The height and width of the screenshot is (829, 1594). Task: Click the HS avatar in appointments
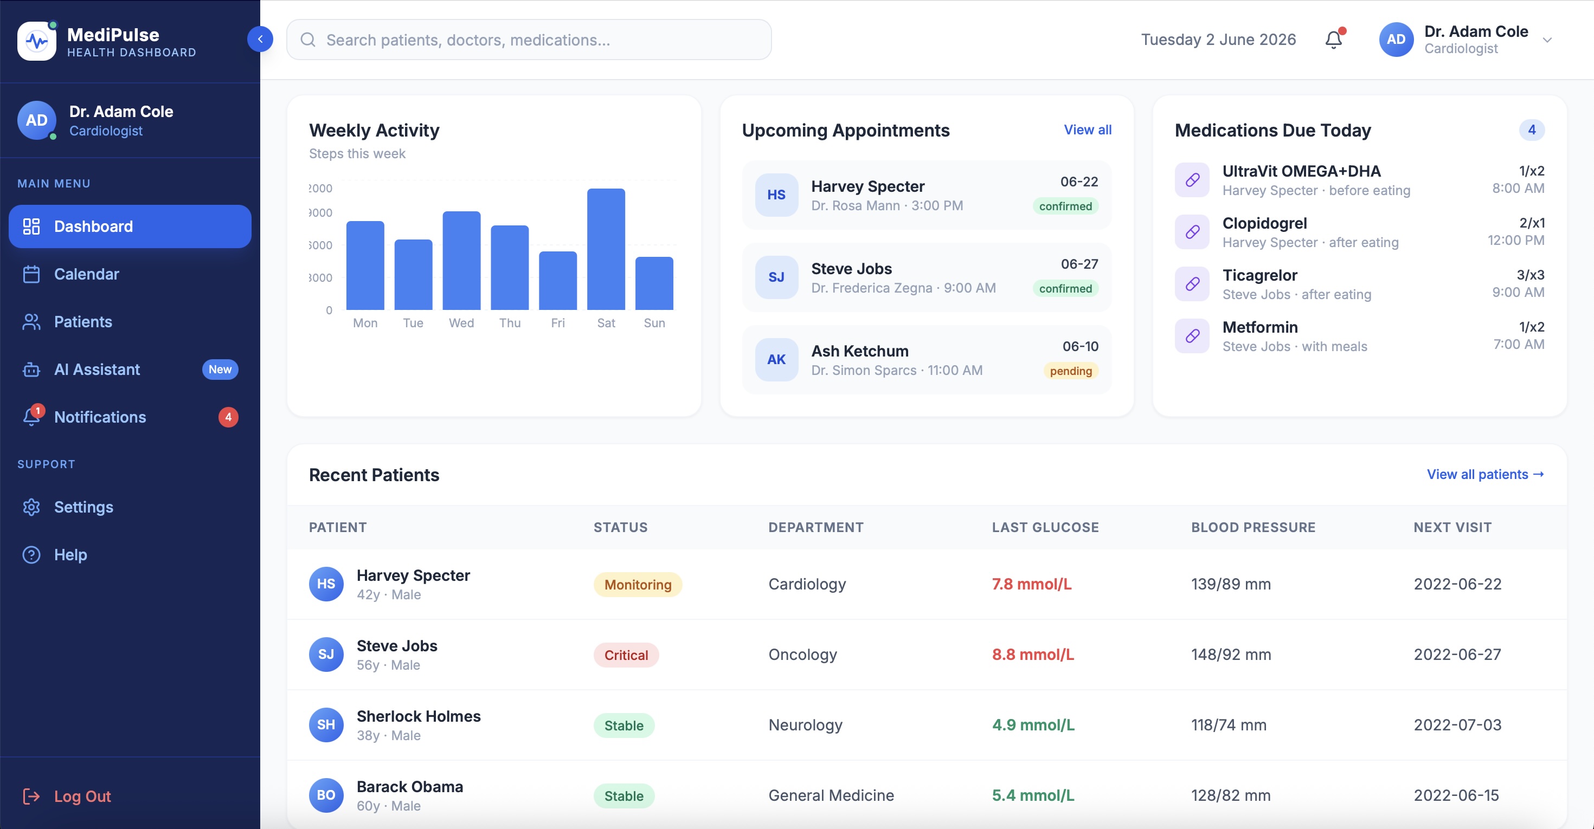point(776,195)
